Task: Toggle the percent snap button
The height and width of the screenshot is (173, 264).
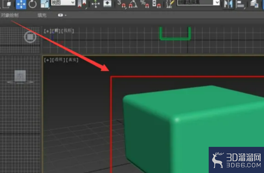Action: coord(145,4)
